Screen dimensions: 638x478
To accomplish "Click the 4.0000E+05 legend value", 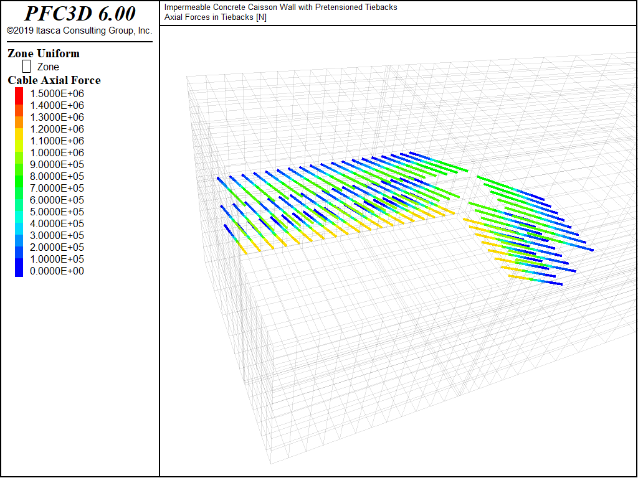I will pyautogui.click(x=57, y=223).
